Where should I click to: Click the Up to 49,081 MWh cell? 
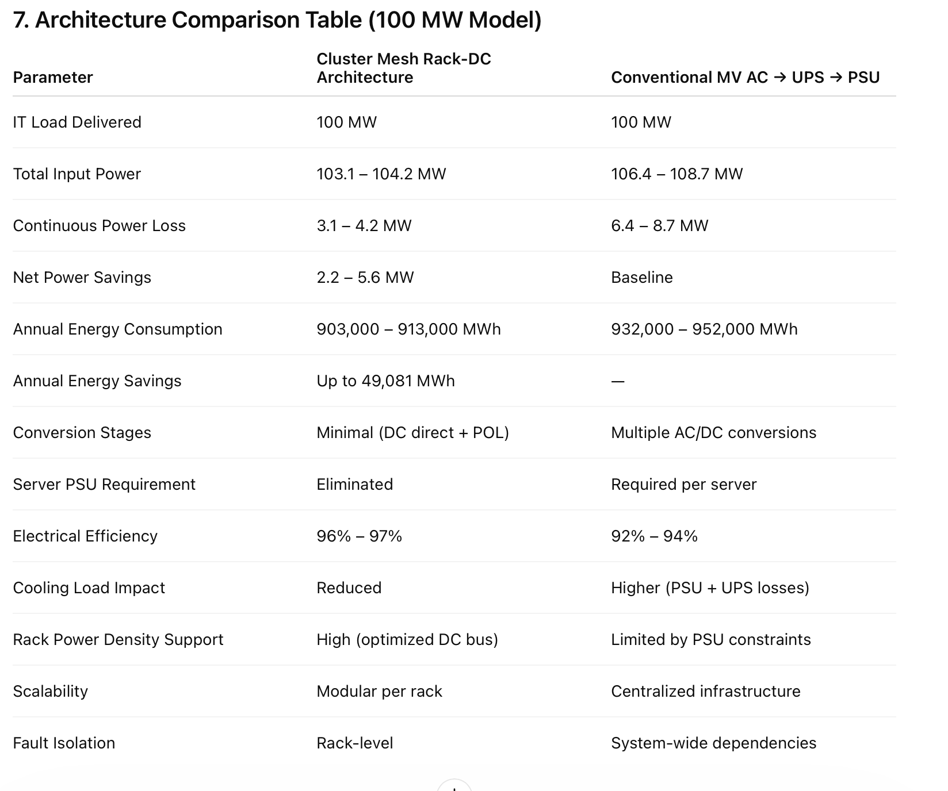pyautogui.click(x=385, y=381)
